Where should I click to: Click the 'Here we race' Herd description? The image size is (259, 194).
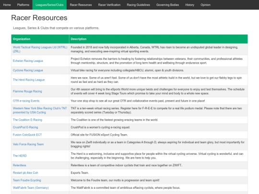point(156,80)
